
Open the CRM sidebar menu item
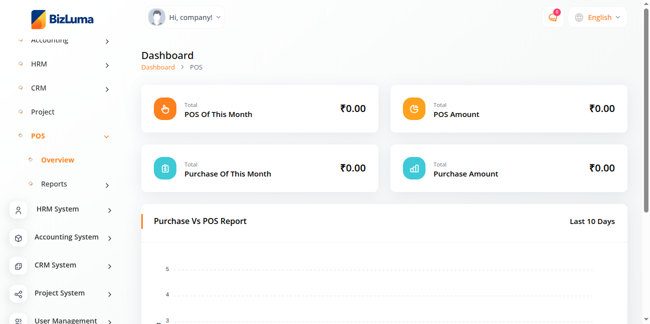click(x=39, y=88)
